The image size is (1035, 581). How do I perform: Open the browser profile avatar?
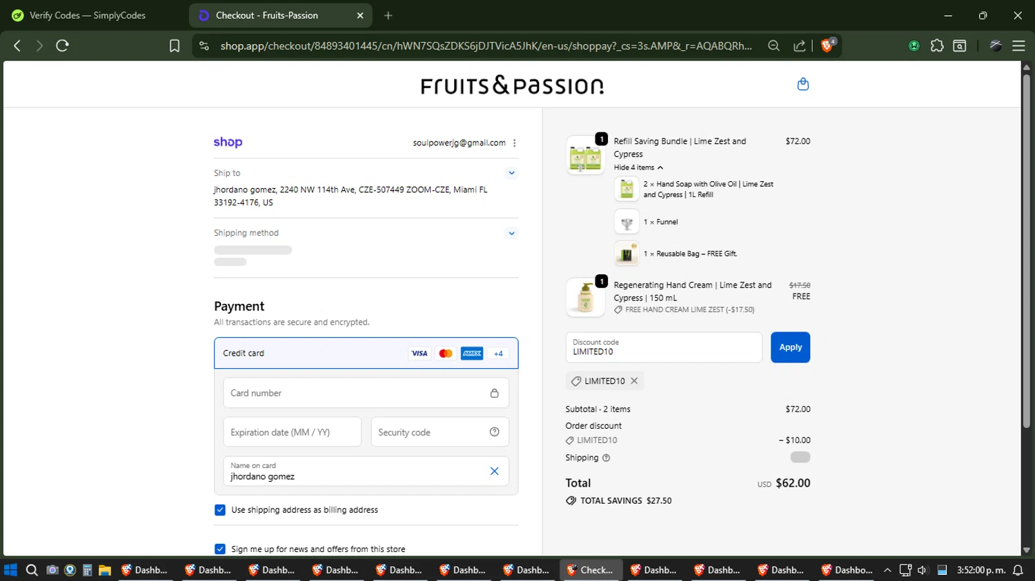point(996,45)
